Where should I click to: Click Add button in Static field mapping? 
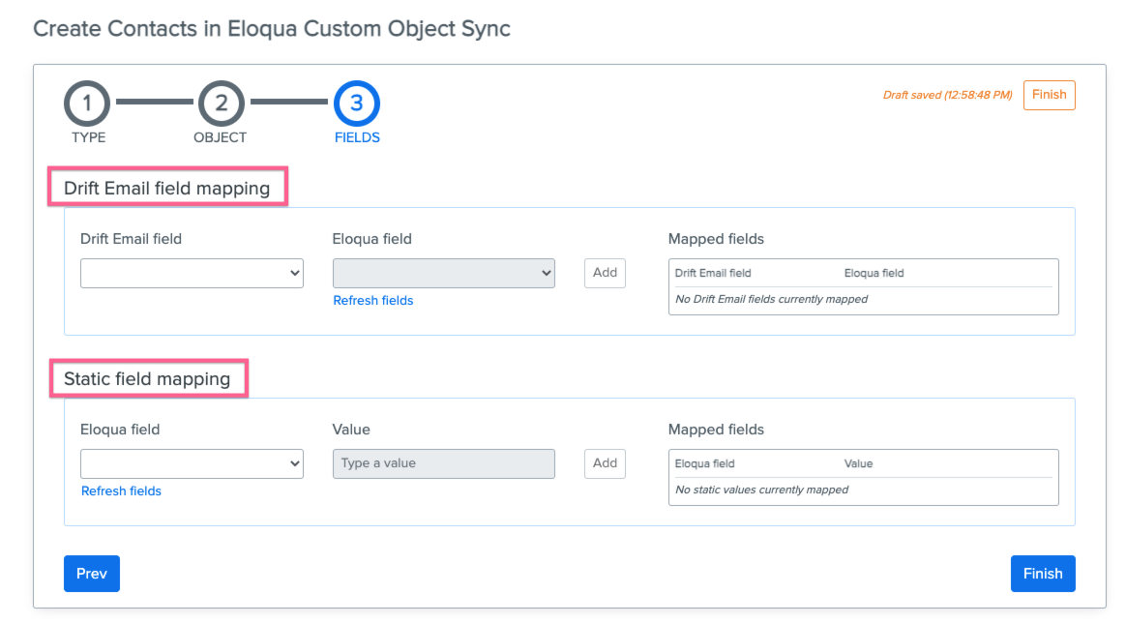[605, 463]
